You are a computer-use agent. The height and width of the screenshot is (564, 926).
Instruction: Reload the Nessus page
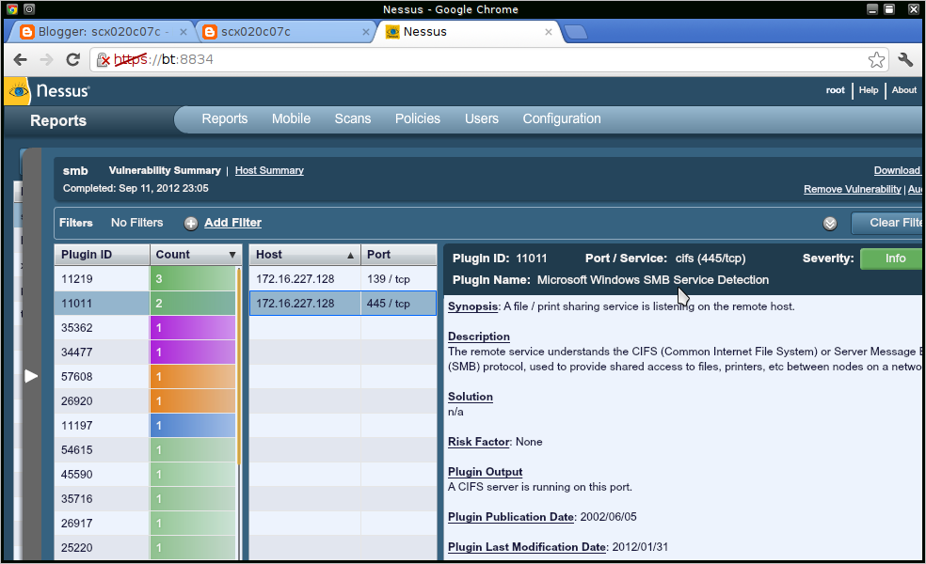coord(72,59)
